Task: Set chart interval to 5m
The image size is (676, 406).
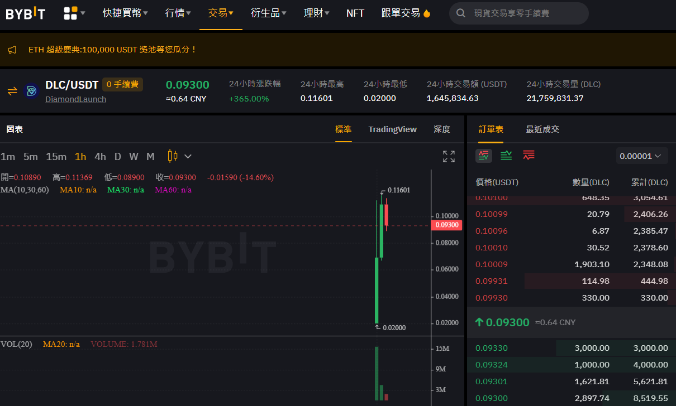Action: [31, 157]
